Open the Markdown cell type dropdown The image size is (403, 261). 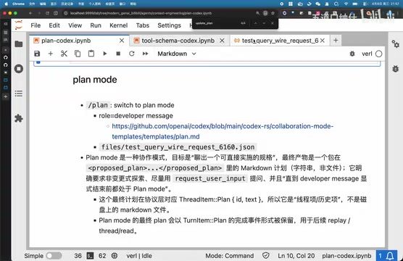tap(177, 54)
